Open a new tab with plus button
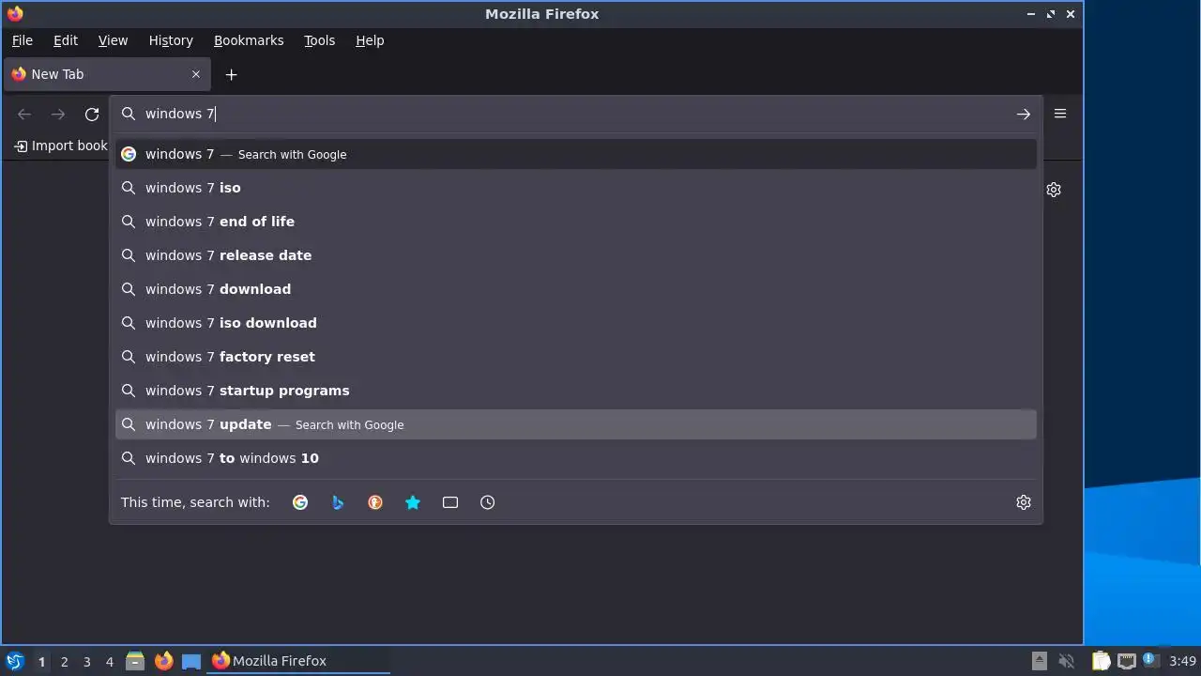The height and width of the screenshot is (676, 1201). (x=231, y=74)
